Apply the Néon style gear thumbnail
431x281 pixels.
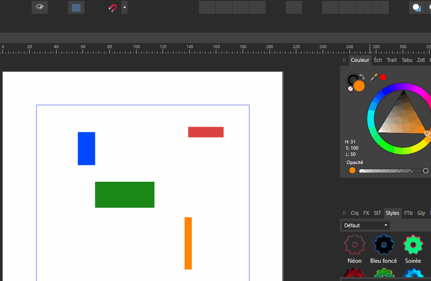355,245
